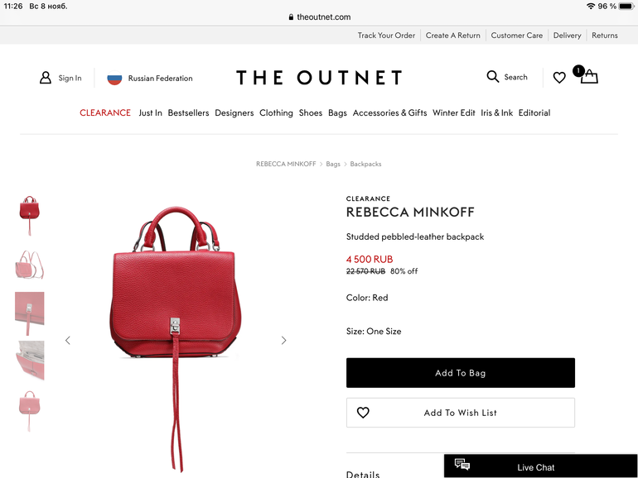Open the Customer Care link
Screen dimensions: 638x478
[517, 36]
